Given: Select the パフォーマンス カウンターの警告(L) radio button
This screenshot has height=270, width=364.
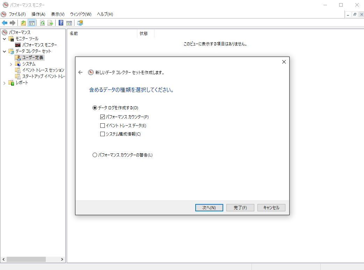Looking at the screenshot, I should coord(95,155).
